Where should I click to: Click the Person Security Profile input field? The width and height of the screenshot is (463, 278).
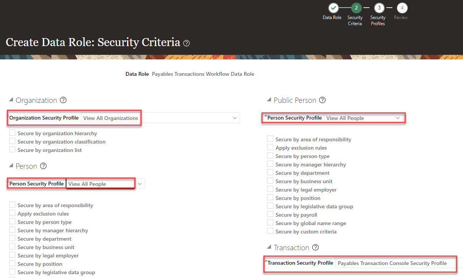100,184
